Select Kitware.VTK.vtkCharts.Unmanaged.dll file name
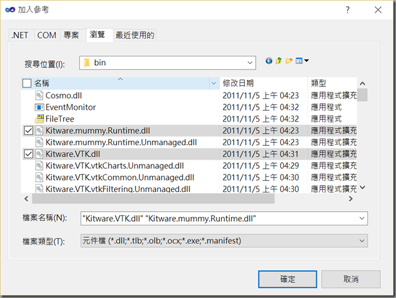The height and width of the screenshot is (298, 396). click(115, 166)
